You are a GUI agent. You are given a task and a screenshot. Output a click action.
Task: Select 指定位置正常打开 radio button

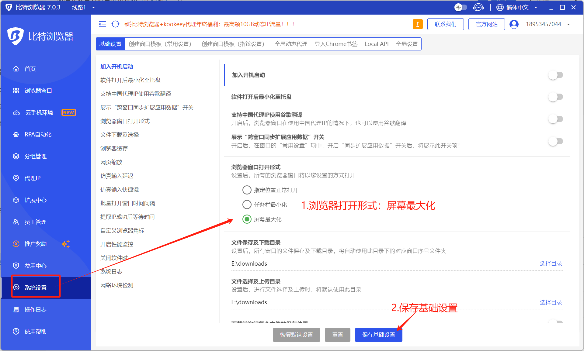[x=247, y=190]
